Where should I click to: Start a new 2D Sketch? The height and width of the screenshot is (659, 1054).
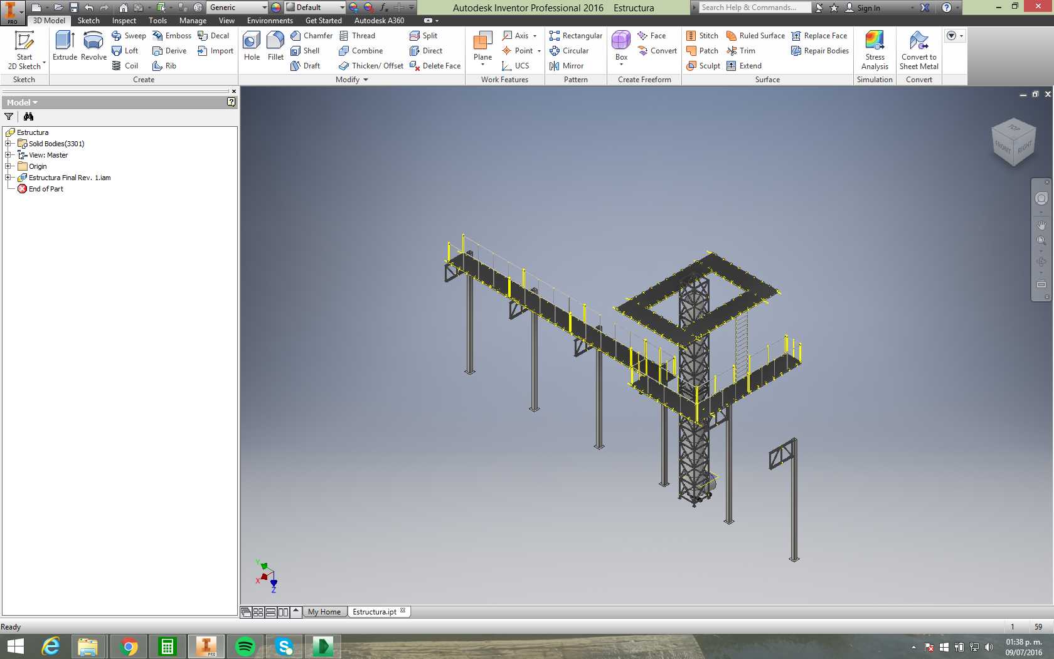[24, 50]
